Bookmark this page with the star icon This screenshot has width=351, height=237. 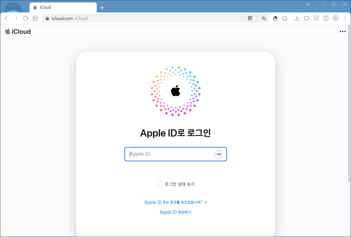point(264,18)
